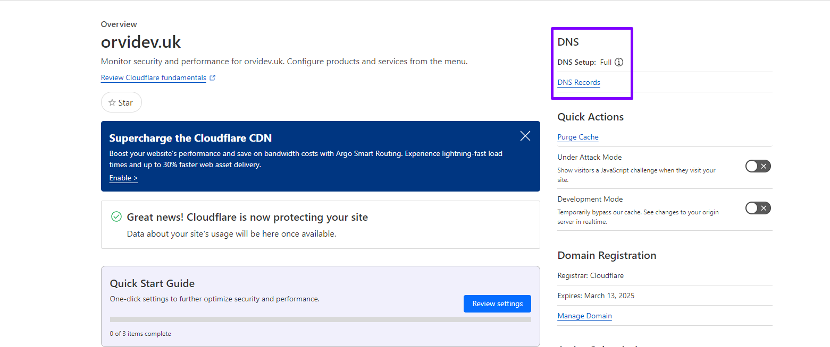The width and height of the screenshot is (830, 347).
Task: Click the external link icon beside Cloudflare fundamentals
Action: [x=213, y=78]
